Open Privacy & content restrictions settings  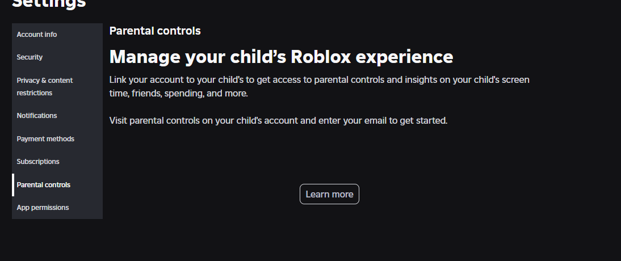pyautogui.click(x=44, y=86)
